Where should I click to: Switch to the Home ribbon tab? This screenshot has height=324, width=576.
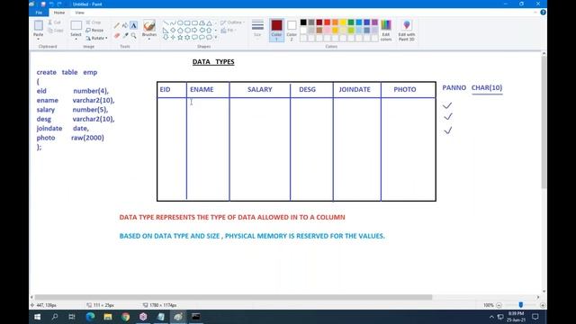pos(59,13)
